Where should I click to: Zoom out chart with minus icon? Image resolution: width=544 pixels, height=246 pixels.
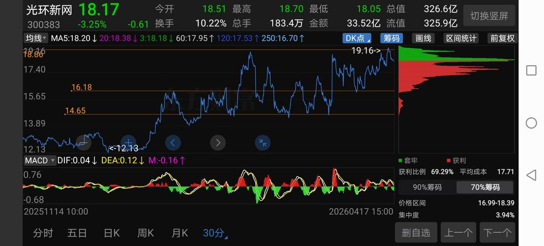click(x=84, y=142)
